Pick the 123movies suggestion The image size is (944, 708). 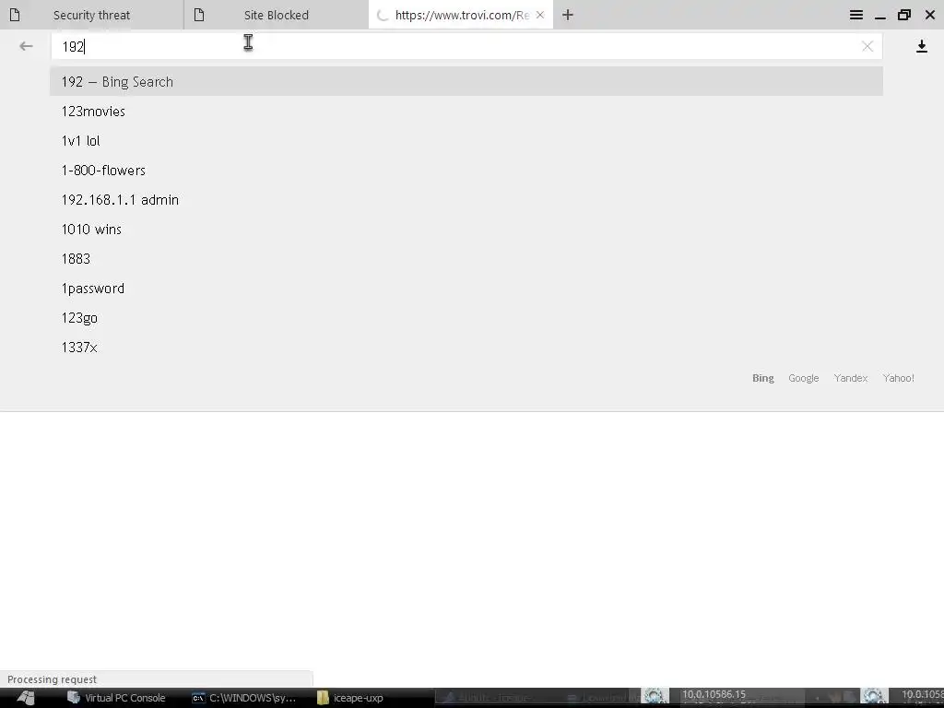466,112
